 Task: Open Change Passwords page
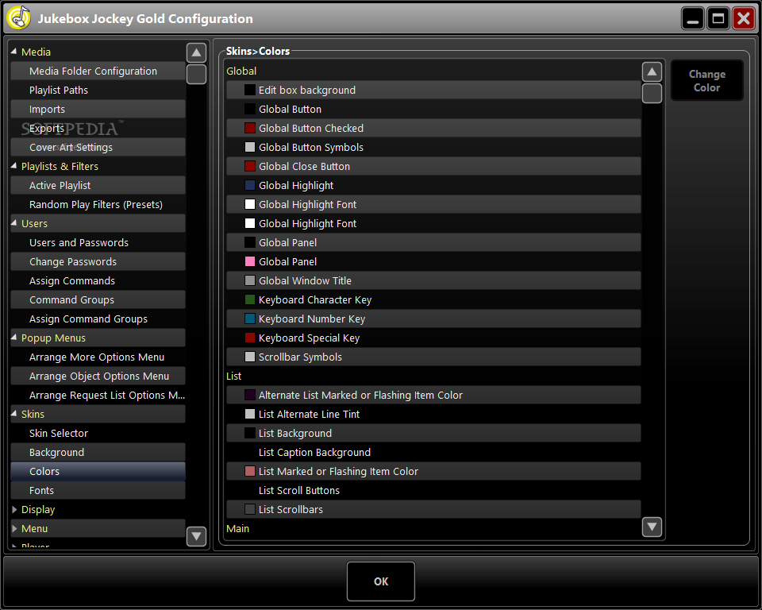pos(98,261)
